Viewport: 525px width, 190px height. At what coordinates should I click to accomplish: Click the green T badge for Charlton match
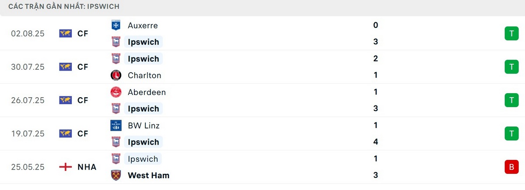(511, 67)
